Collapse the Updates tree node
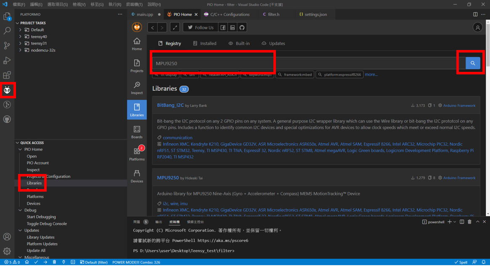Image resolution: width=490 pixels, height=266 pixels. point(20,230)
